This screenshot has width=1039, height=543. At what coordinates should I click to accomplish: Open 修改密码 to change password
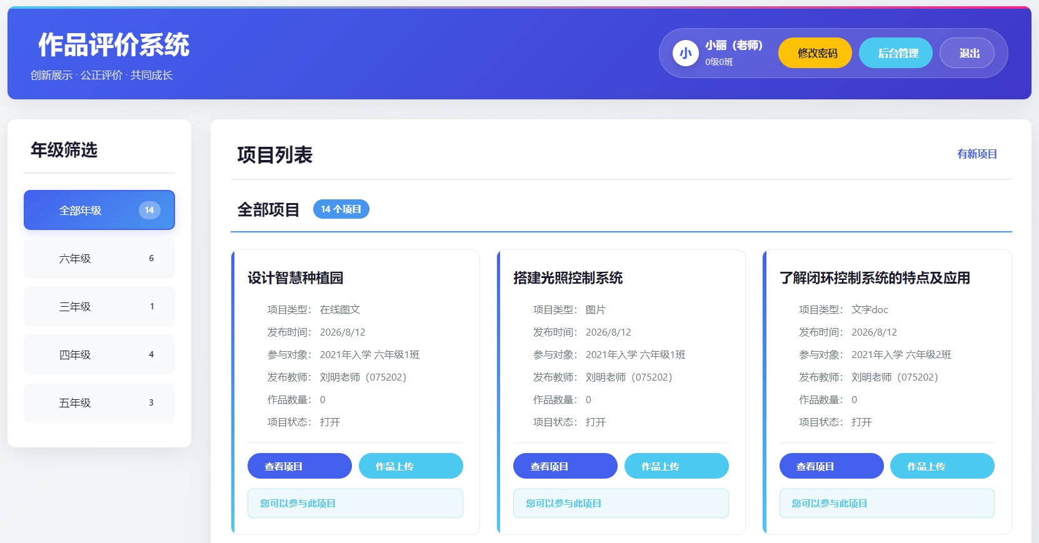(x=815, y=53)
